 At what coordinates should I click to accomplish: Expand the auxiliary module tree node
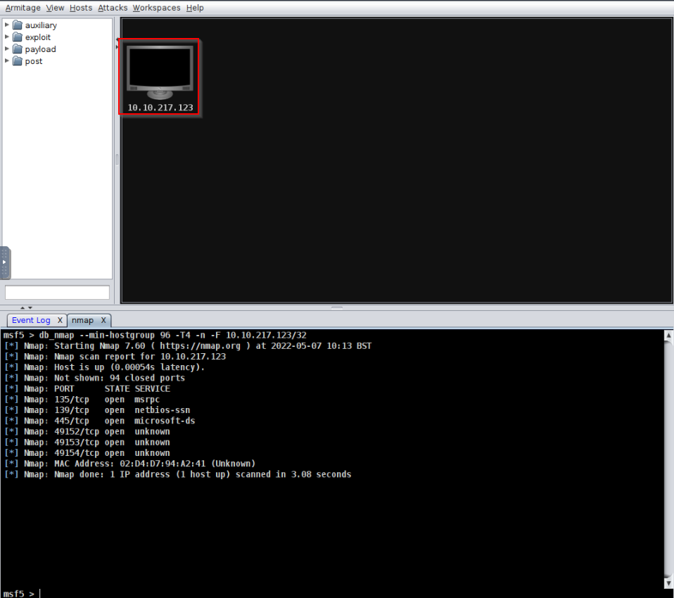(7, 25)
